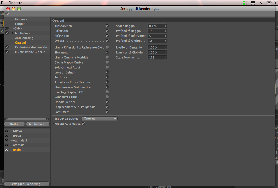Click the grip texture icon below title bar
Image resolution: width=278 pixels, height=188 pixels.
7,14
